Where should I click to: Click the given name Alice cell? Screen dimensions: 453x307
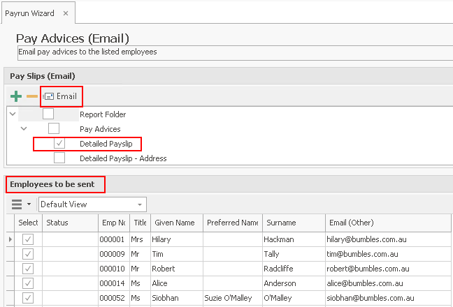point(177,283)
